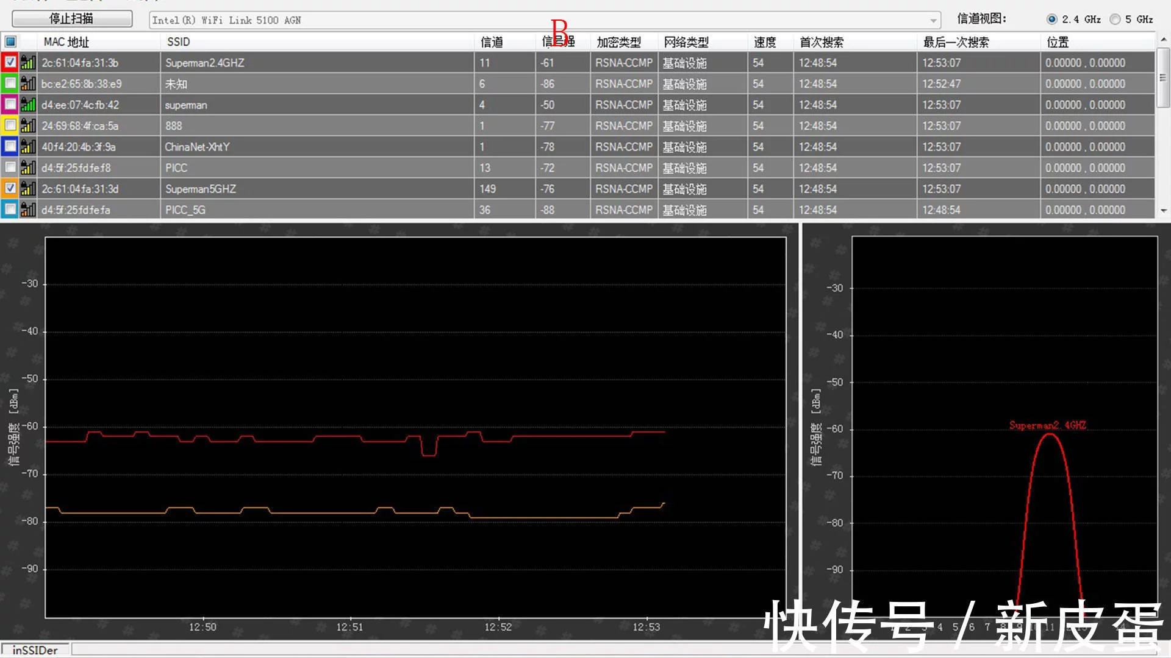Click MAC address 40:f4:20:4b:3f:9a

coord(79,147)
